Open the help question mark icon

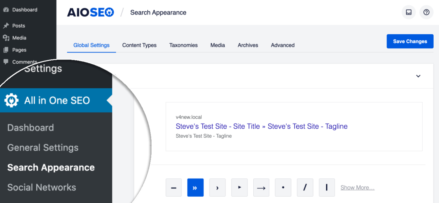coord(426,13)
